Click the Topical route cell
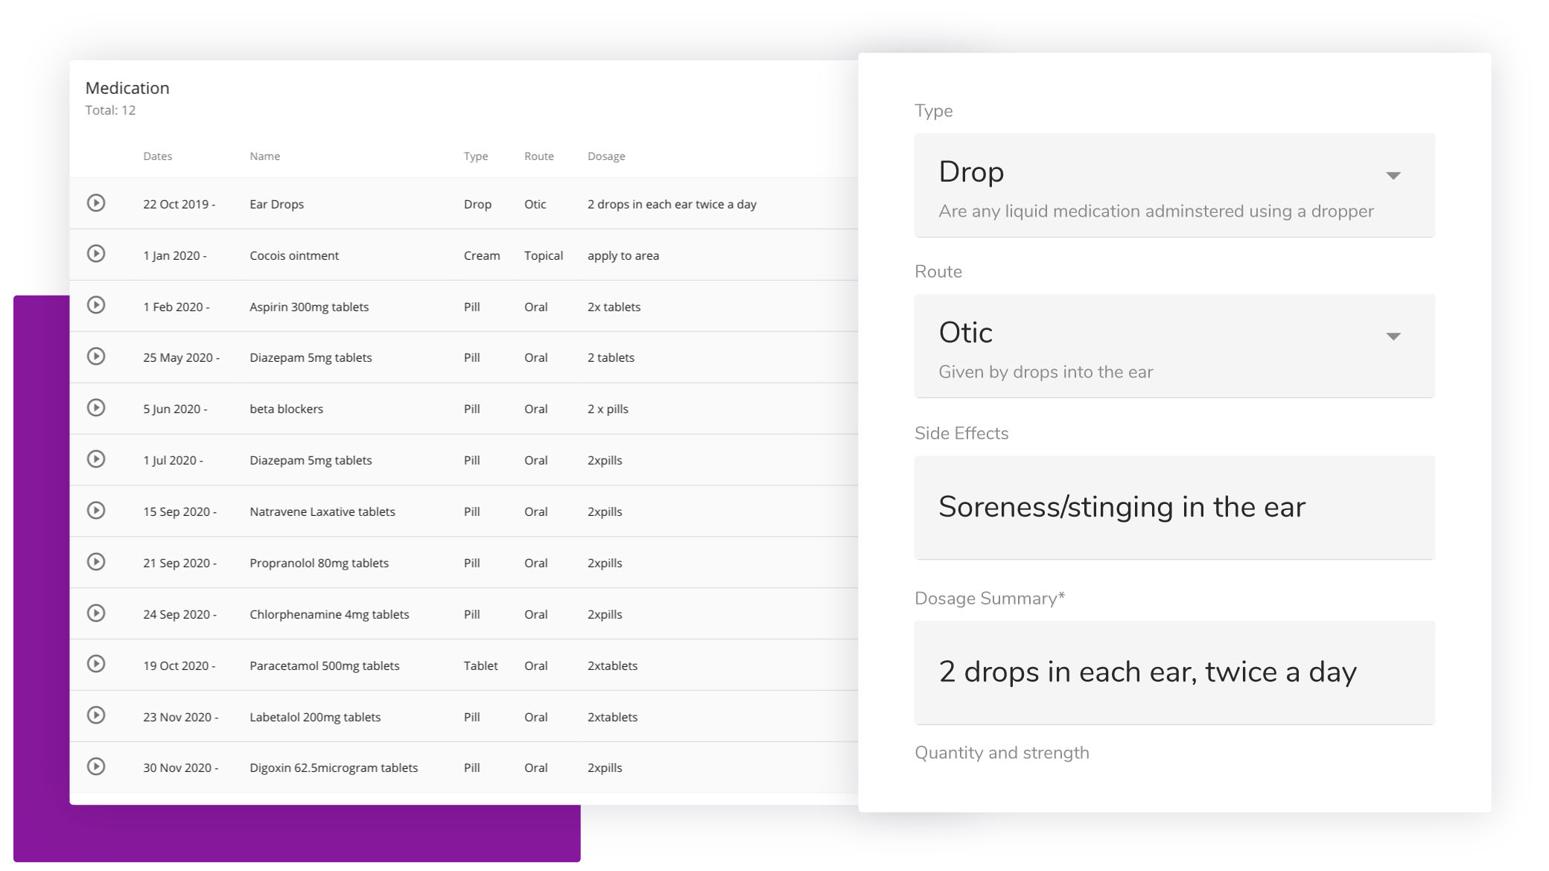 (544, 255)
